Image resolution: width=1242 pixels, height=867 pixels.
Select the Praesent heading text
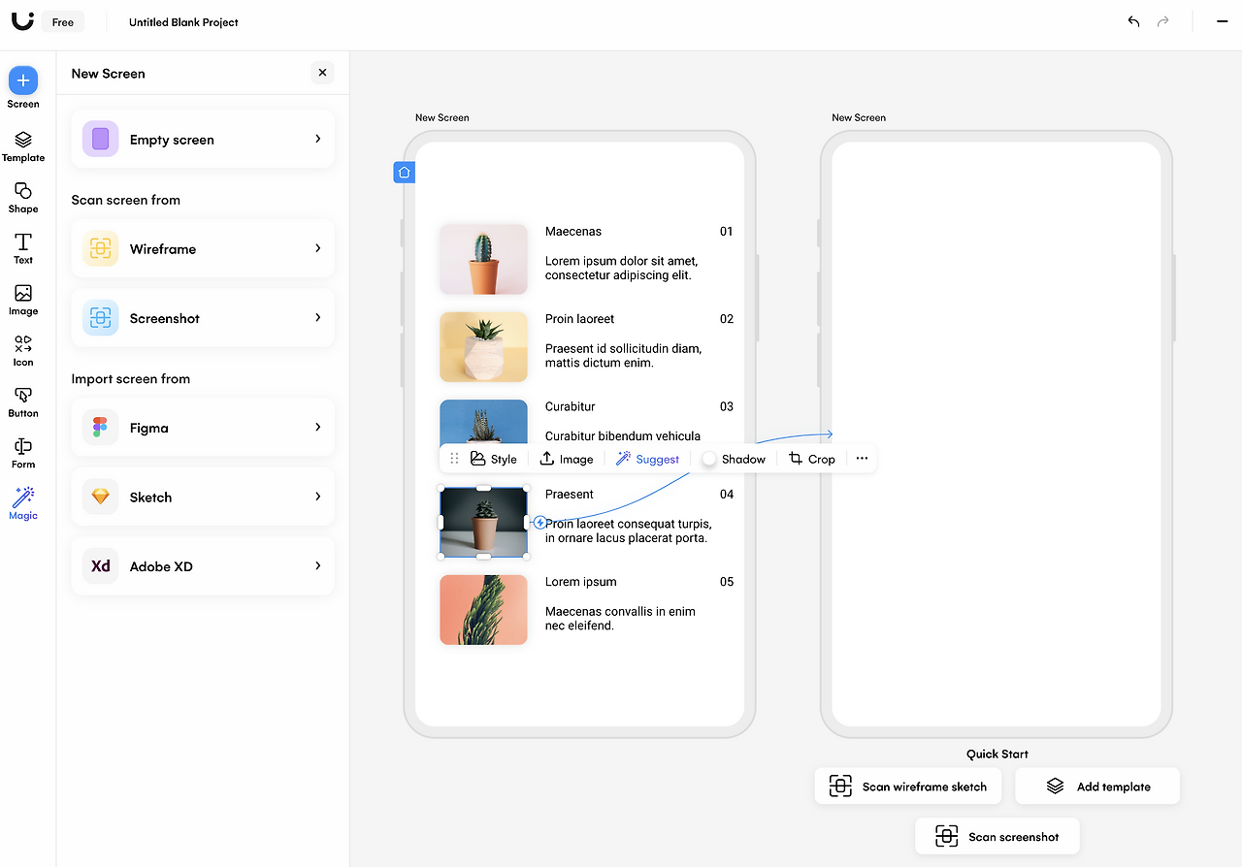pyautogui.click(x=570, y=495)
